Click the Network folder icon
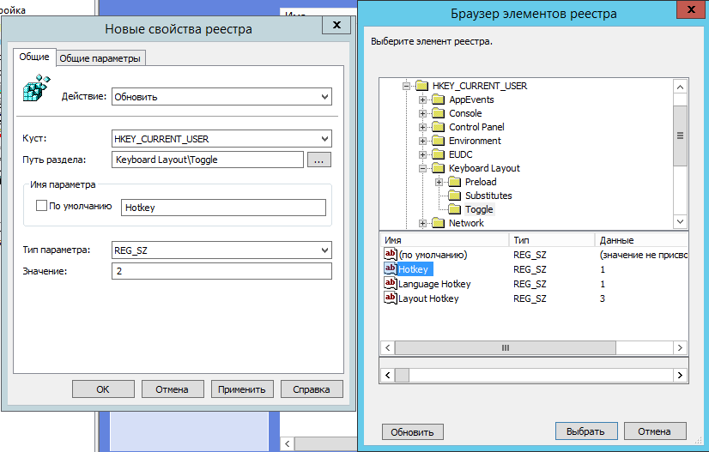 (x=438, y=223)
